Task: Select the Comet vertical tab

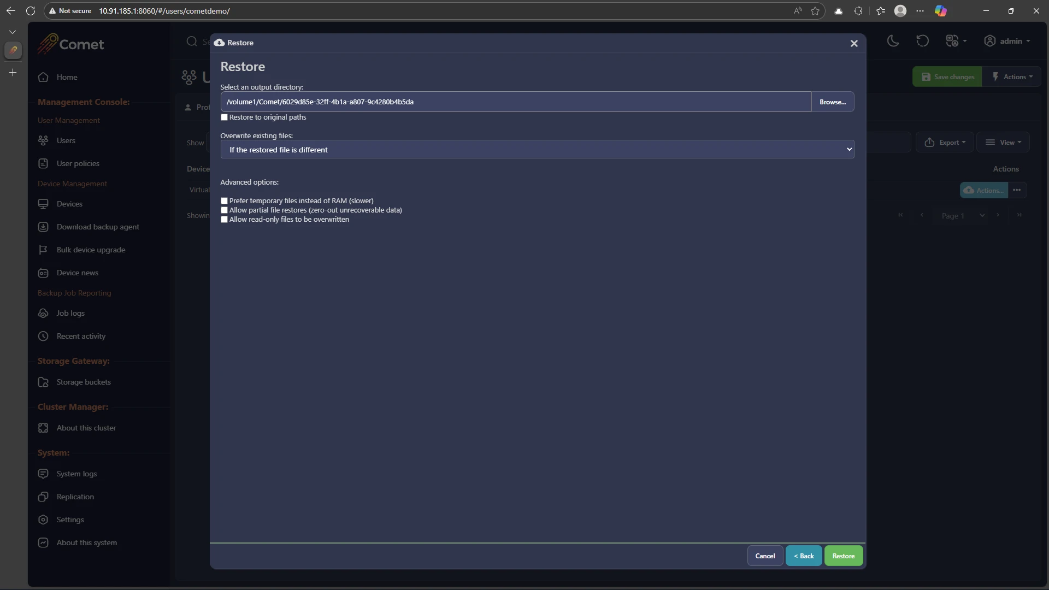Action: [13, 50]
